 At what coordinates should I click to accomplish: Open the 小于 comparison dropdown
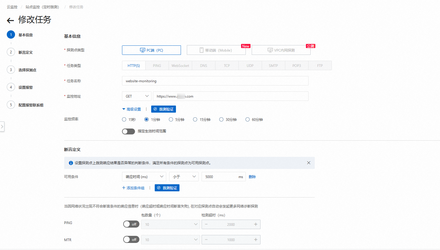tap(184, 177)
